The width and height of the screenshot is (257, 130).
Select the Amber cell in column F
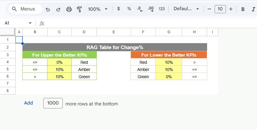[143, 69]
